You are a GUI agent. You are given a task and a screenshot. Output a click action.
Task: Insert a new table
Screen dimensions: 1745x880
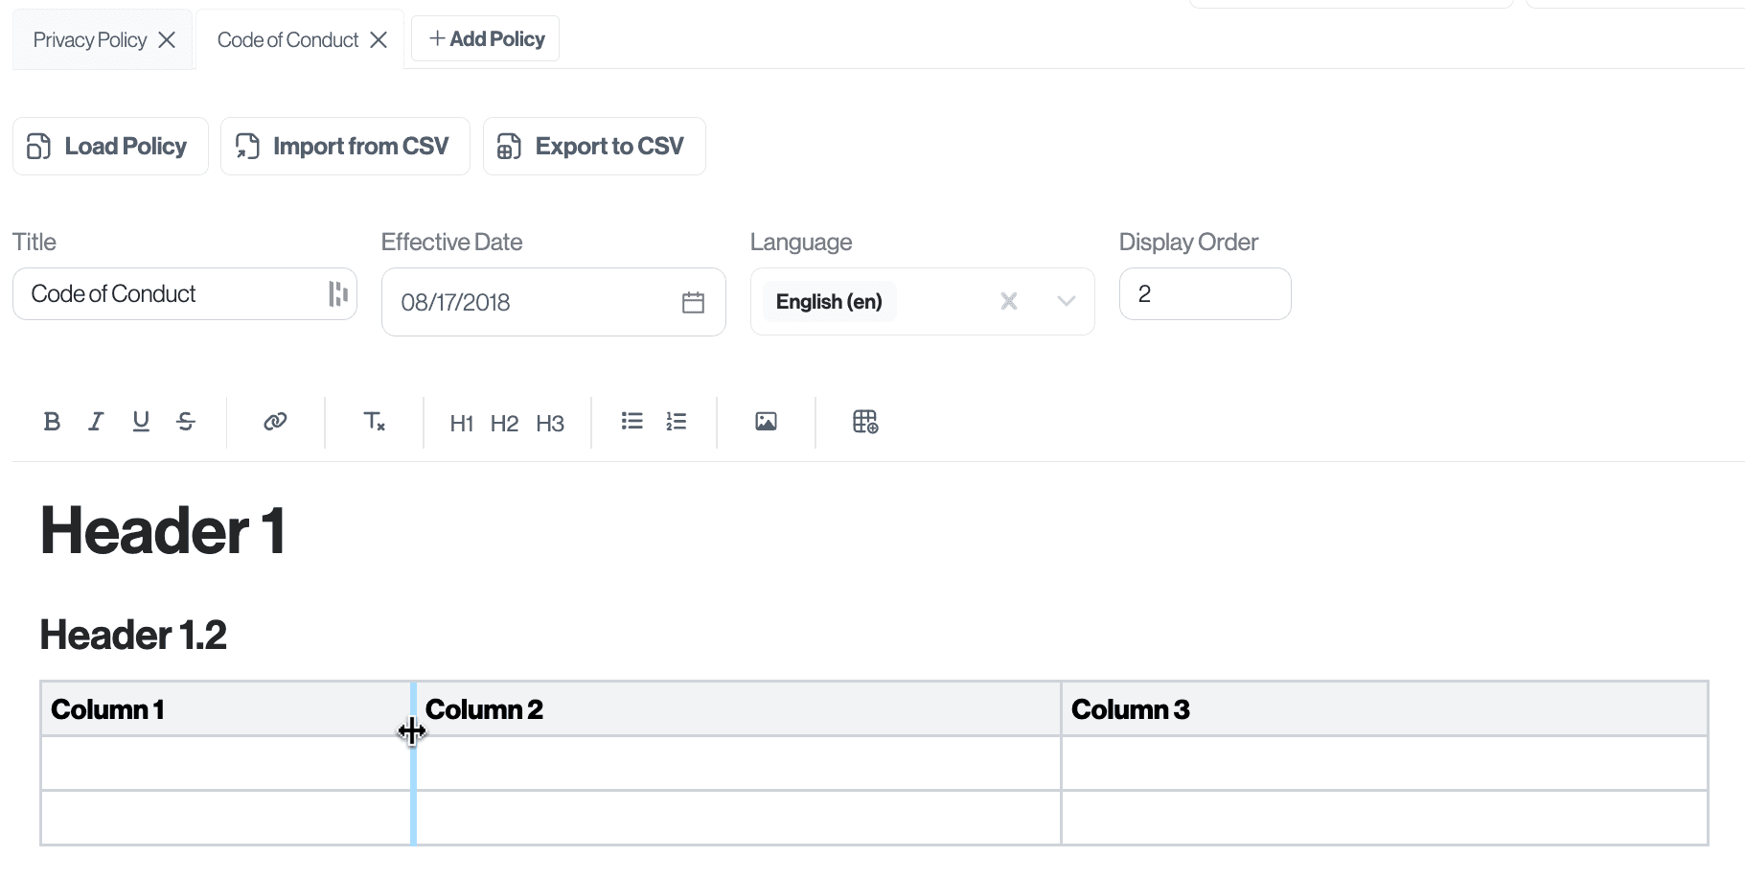tap(865, 422)
